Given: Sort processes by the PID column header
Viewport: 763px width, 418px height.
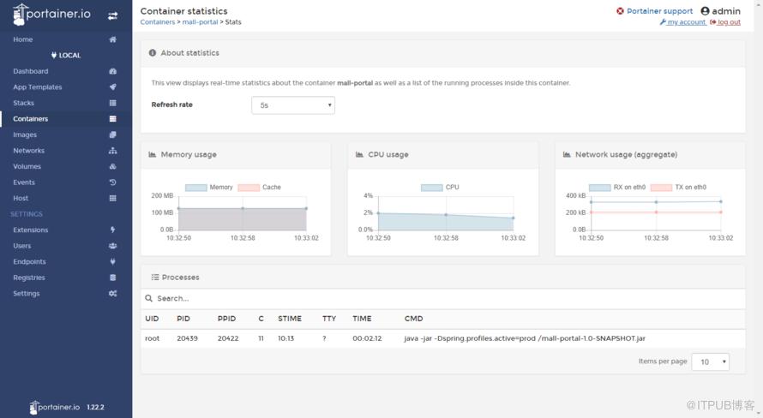Looking at the screenshot, I should pyautogui.click(x=183, y=319).
